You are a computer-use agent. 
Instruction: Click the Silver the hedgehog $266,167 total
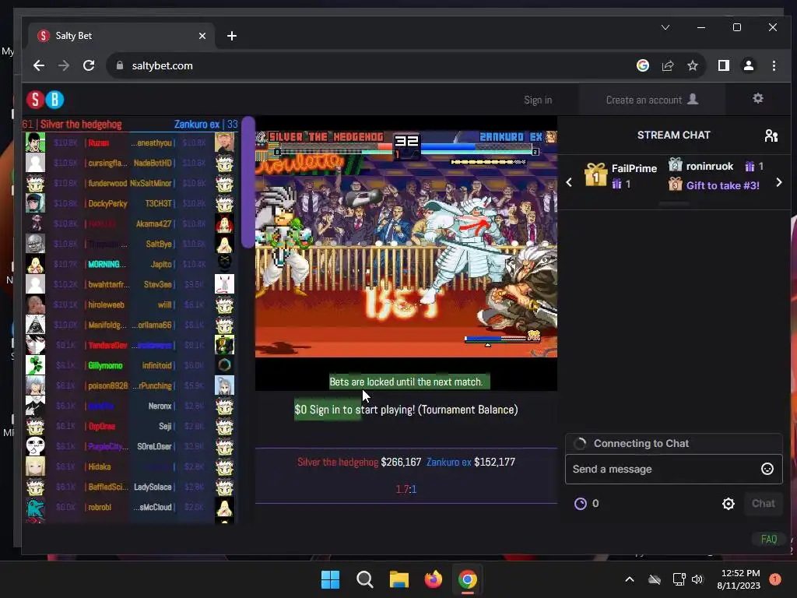tap(359, 462)
